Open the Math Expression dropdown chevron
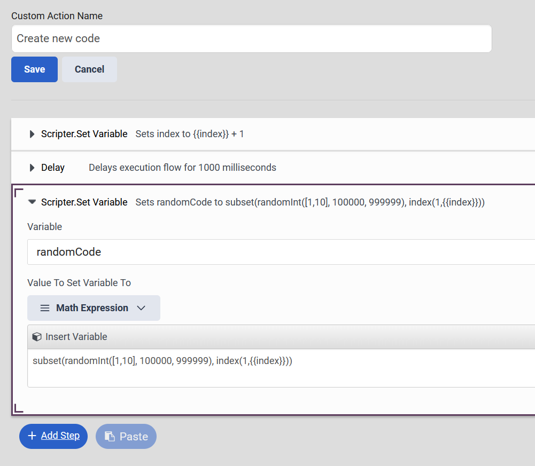 coord(141,308)
